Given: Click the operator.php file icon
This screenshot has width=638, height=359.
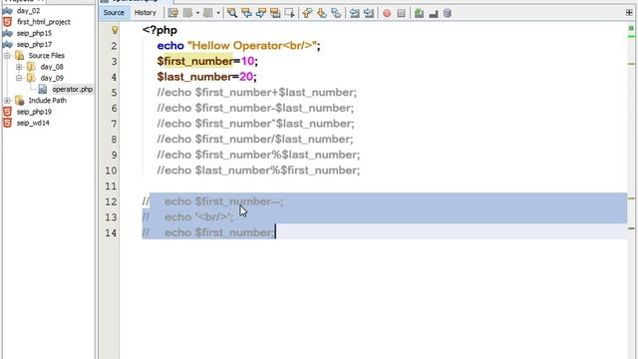Looking at the screenshot, I should [43, 89].
